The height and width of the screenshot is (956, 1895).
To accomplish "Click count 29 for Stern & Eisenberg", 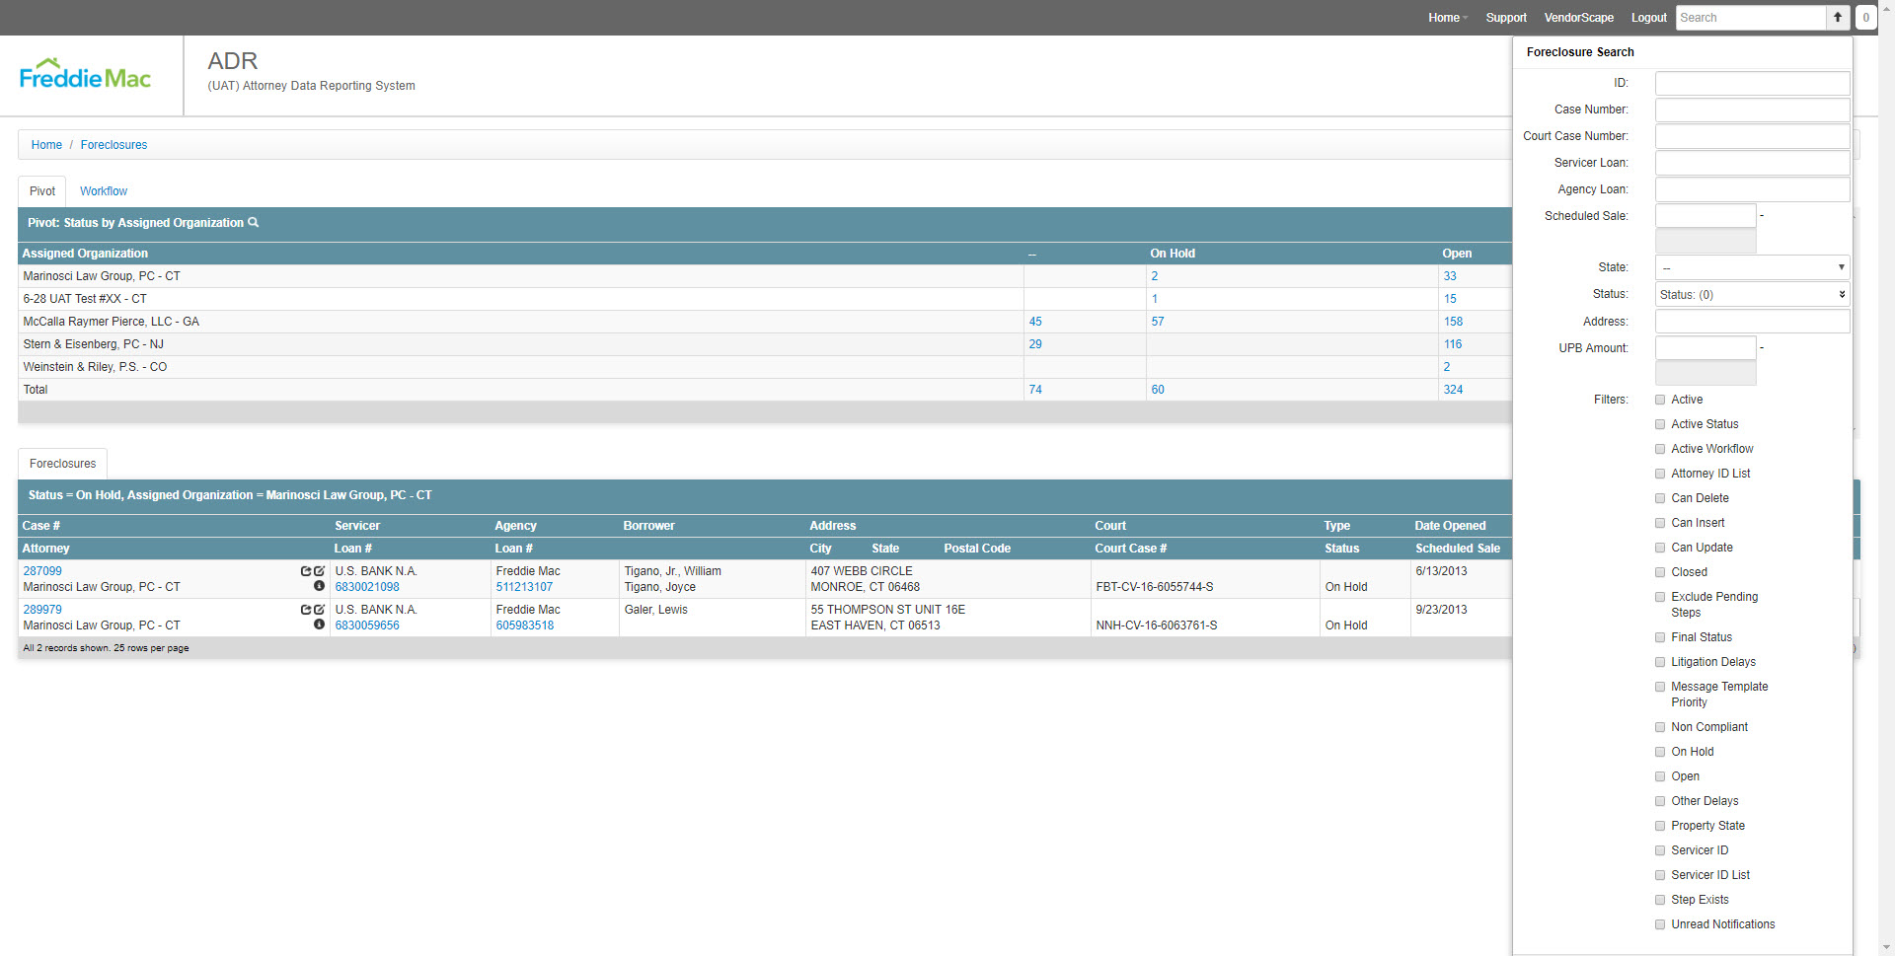I will tap(1035, 344).
